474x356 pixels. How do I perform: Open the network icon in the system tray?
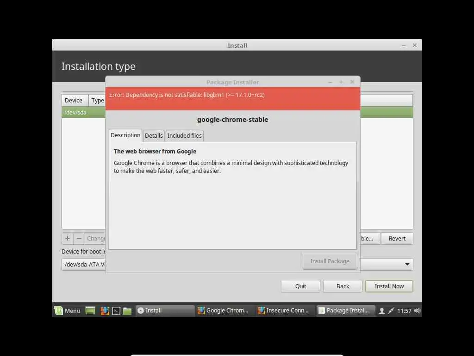click(391, 311)
